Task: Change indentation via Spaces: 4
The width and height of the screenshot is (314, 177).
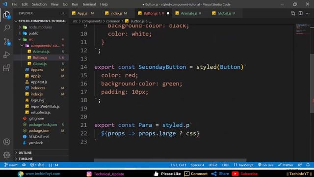Action: (197, 165)
